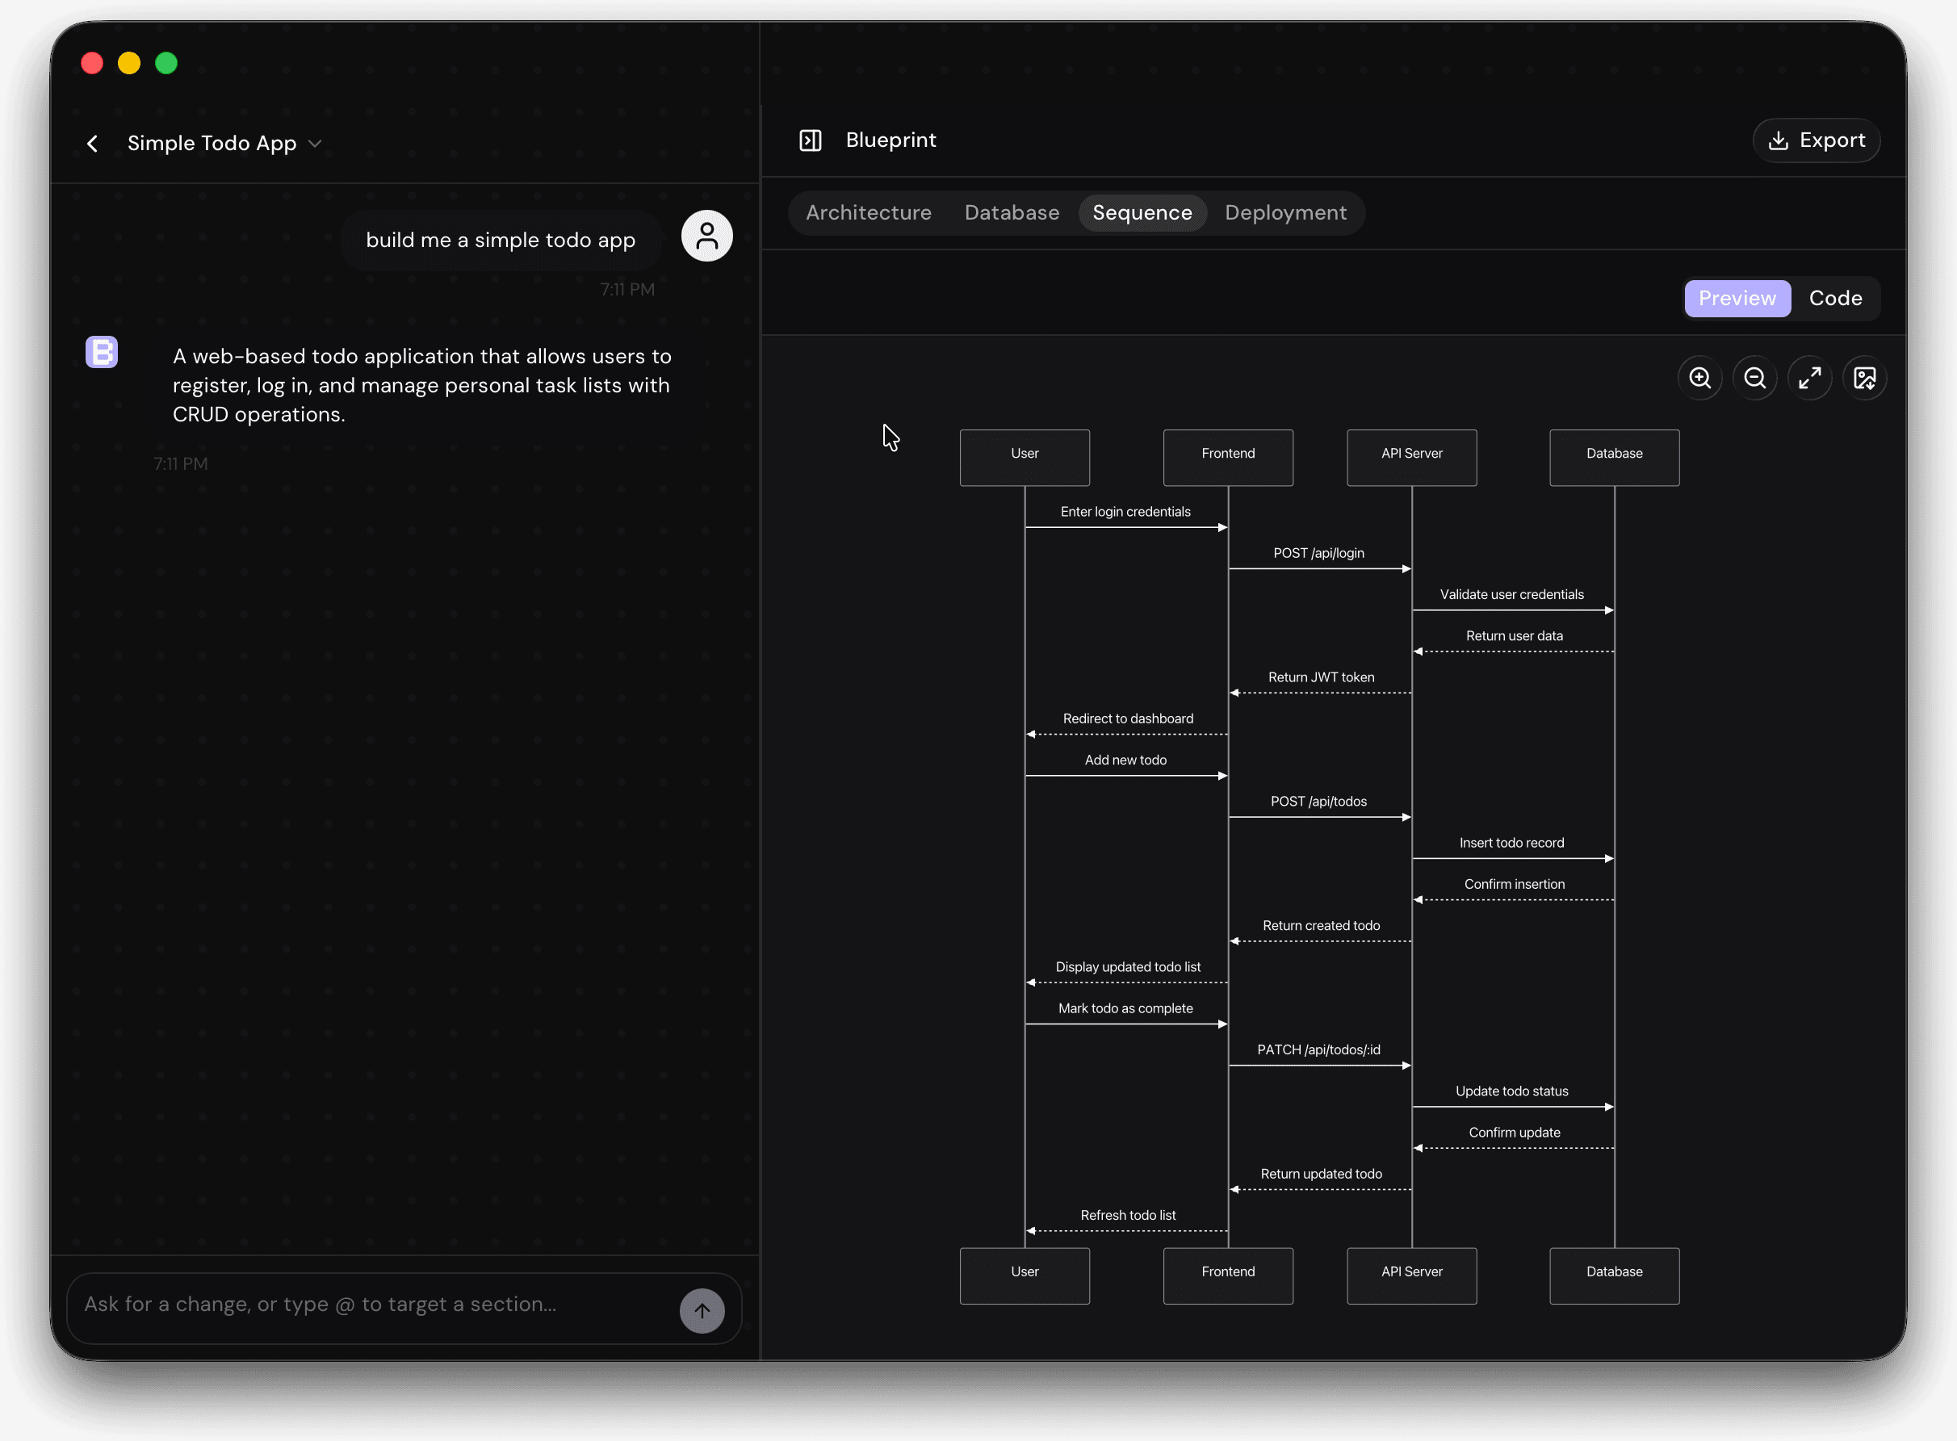Click the assistant's todo application description
Screen dimensions: 1957x1441
(422, 385)
